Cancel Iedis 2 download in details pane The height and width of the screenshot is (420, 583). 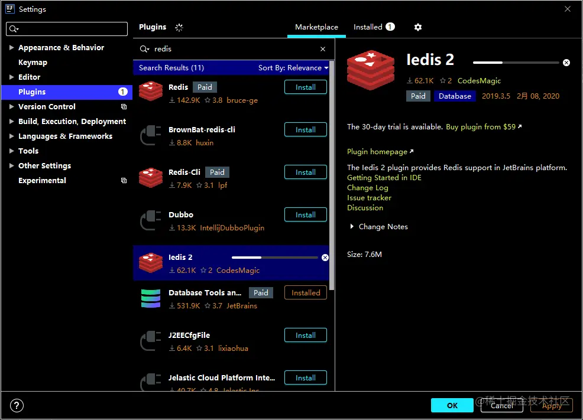[566, 63]
